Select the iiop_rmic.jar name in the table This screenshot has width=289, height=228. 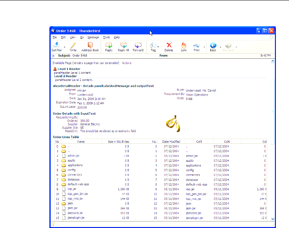(x=75, y=199)
